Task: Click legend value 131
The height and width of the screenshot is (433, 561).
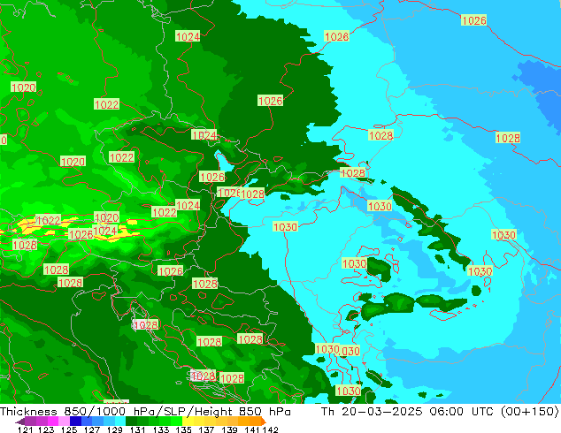Action: click(x=137, y=429)
